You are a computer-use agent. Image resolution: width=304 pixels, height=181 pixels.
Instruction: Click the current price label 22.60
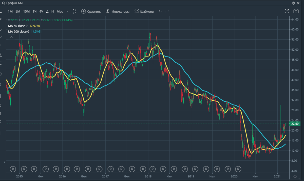295,124
